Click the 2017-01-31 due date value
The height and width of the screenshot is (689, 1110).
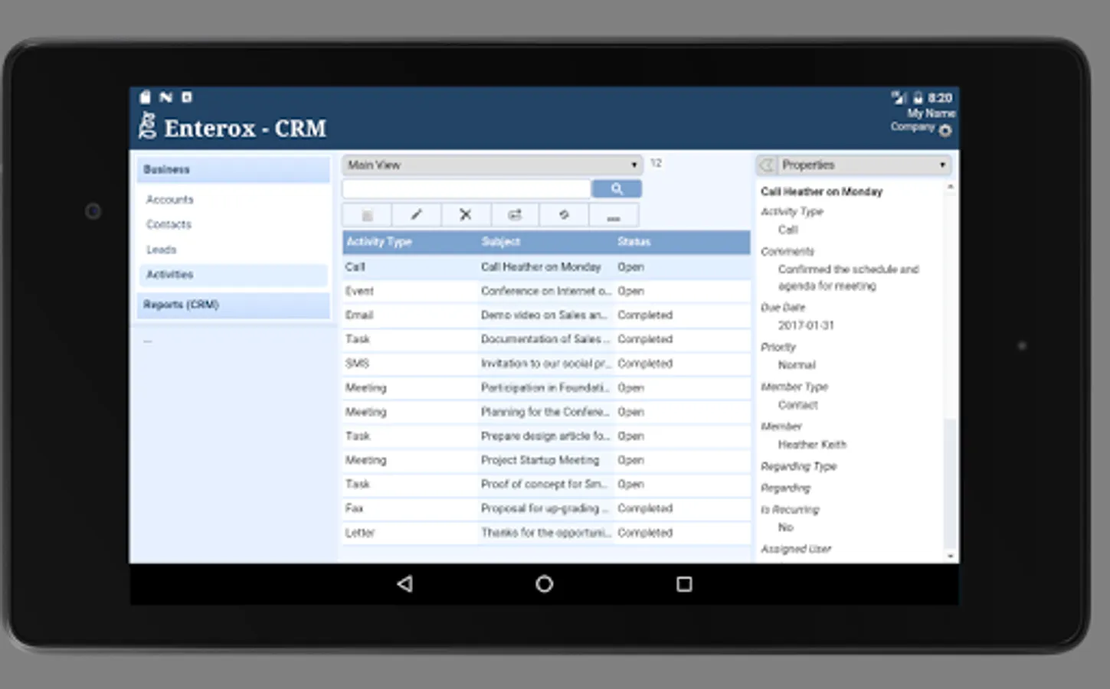806,325
